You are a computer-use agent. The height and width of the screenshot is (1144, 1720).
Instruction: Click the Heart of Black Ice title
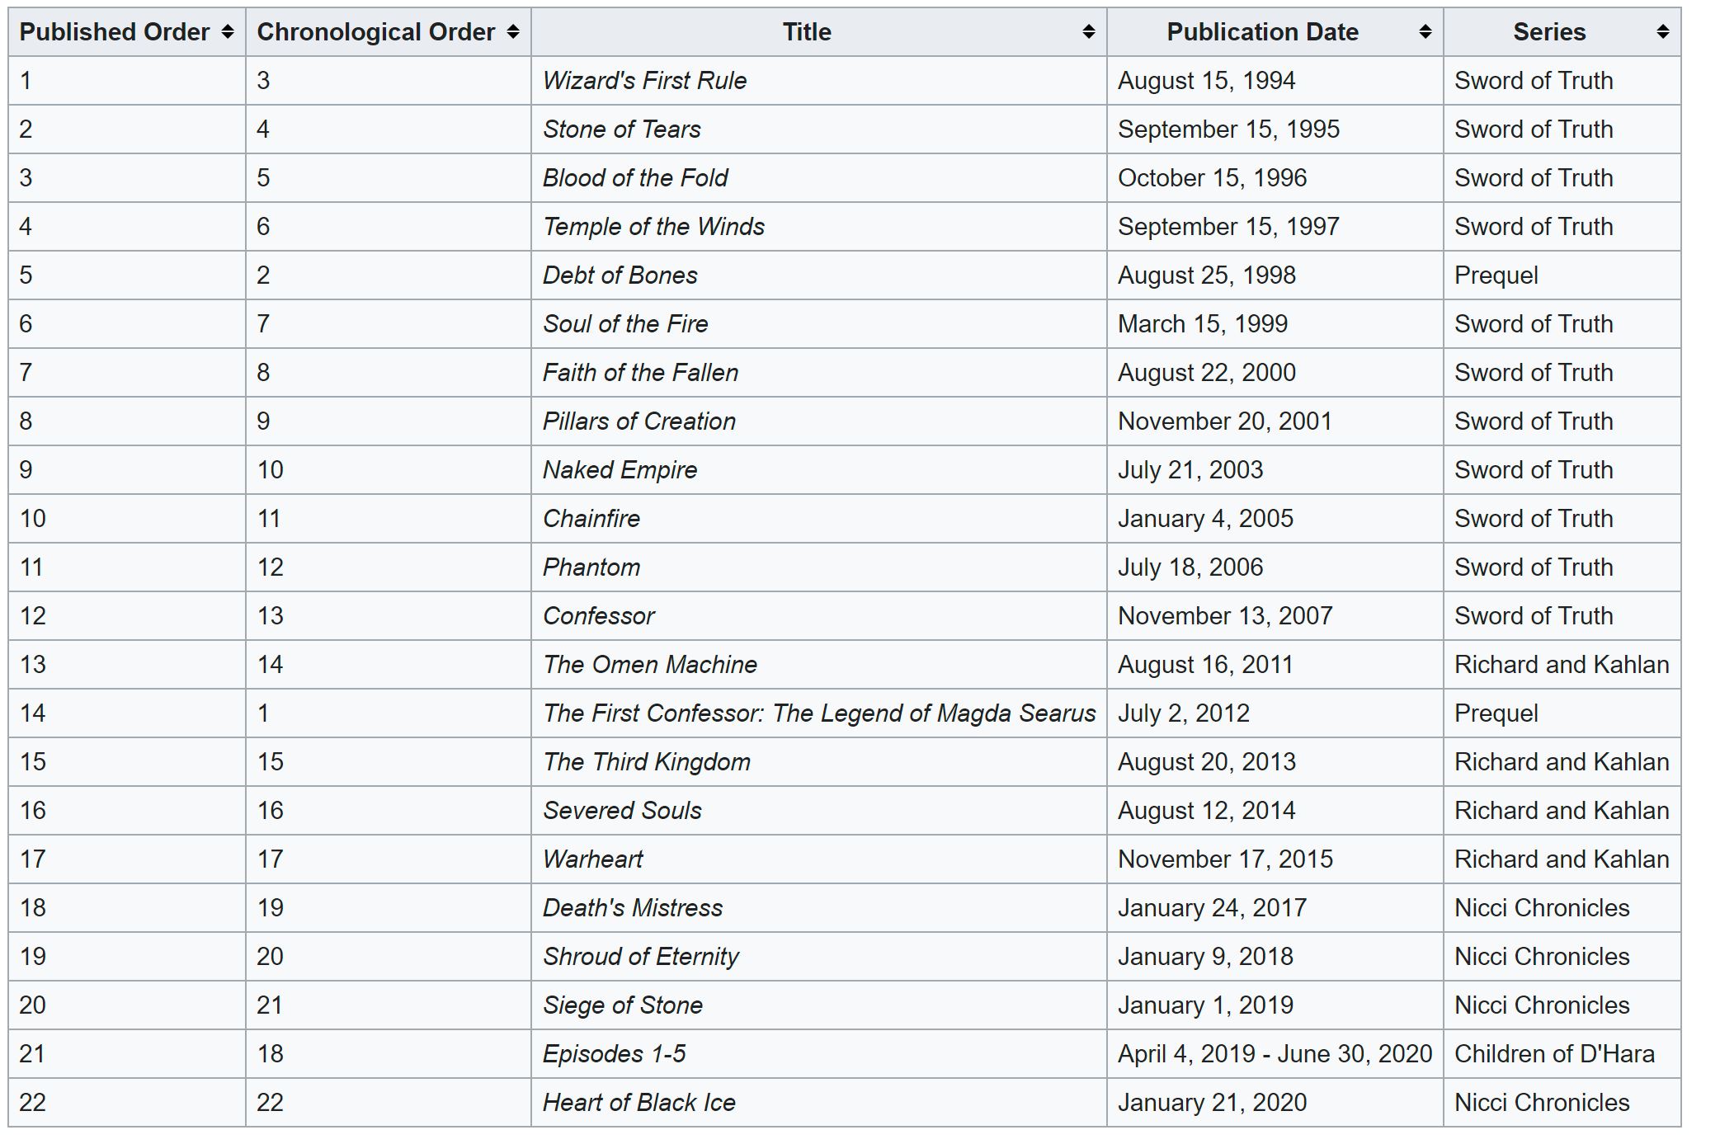639,1103
